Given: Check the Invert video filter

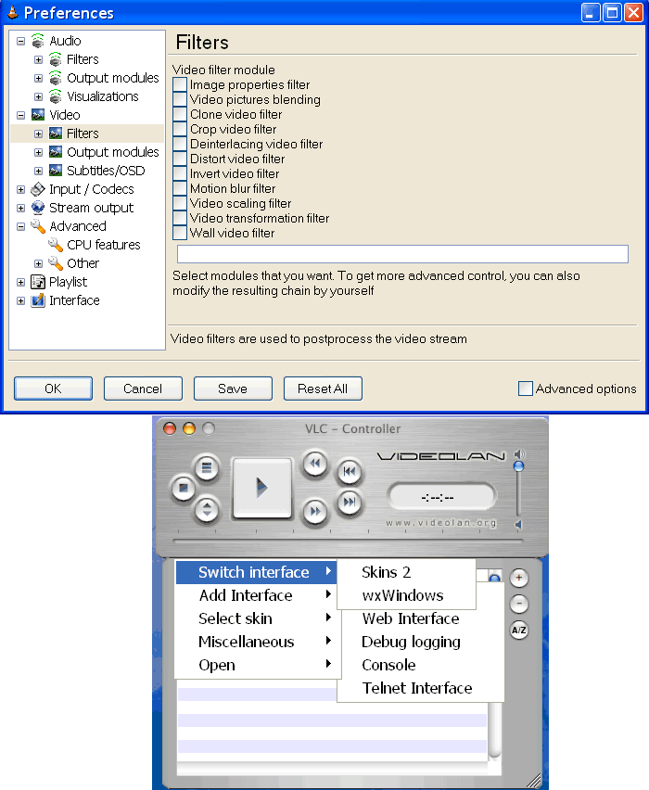Looking at the screenshot, I should [x=180, y=173].
